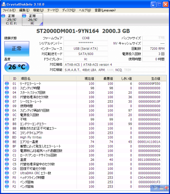Open the テーマ(T) menu

[53, 10]
